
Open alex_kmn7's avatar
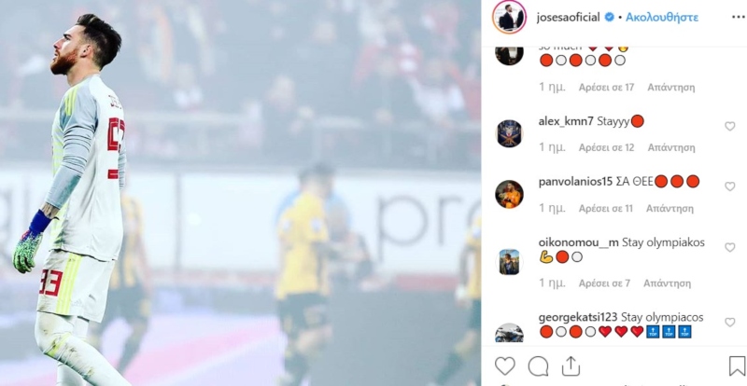pyautogui.click(x=509, y=133)
